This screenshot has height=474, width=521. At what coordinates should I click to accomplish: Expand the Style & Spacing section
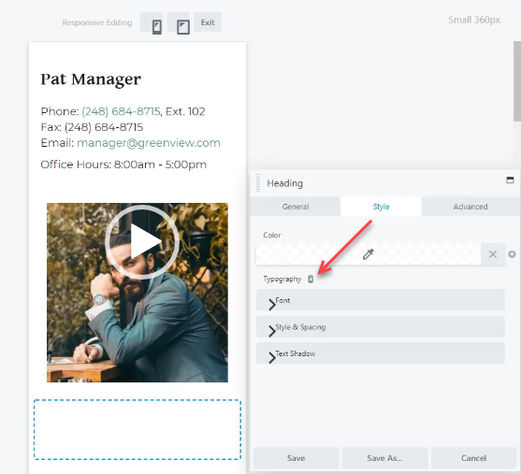tap(381, 327)
